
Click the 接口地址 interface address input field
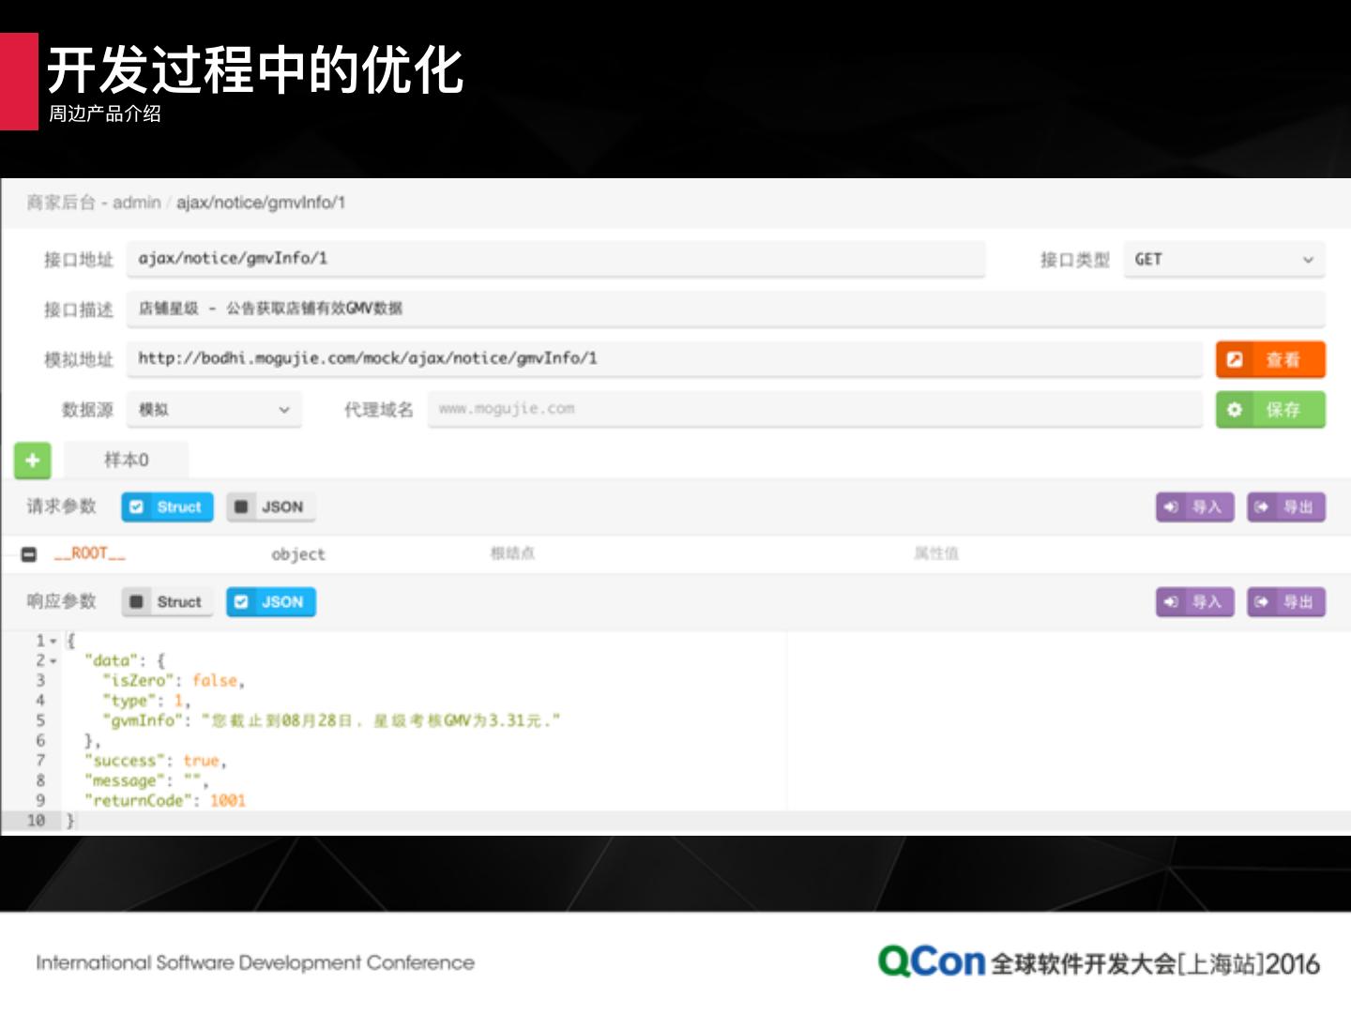point(555,259)
